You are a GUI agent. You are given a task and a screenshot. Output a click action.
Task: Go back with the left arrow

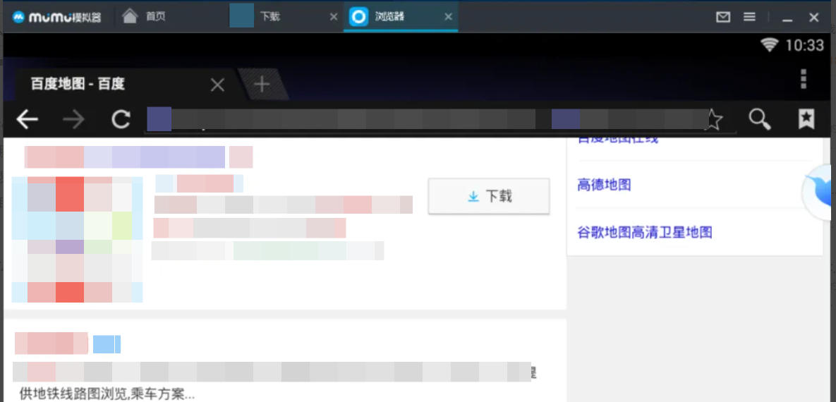click(27, 120)
